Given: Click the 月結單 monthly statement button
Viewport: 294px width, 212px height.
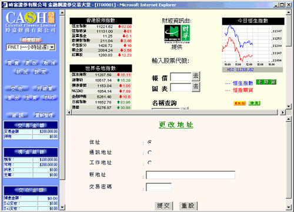Looking at the screenshot, I should [x=44, y=89].
